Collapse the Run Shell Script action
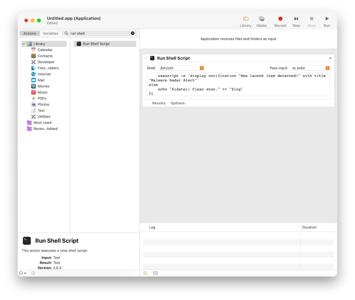This screenshot has height=300, width=355. [x=146, y=58]
